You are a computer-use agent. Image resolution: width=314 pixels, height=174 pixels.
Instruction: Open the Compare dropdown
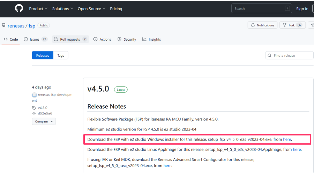tap(44, 121)
